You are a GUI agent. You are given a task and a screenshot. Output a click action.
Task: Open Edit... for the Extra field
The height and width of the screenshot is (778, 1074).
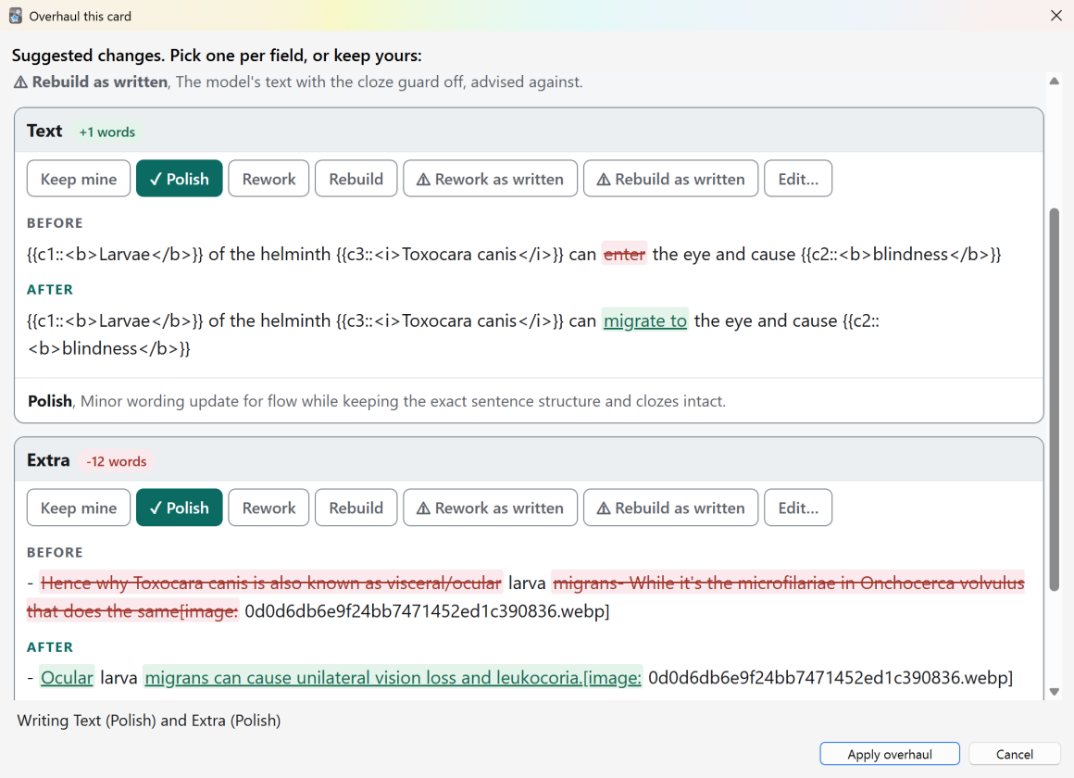[x=798, y=508]
